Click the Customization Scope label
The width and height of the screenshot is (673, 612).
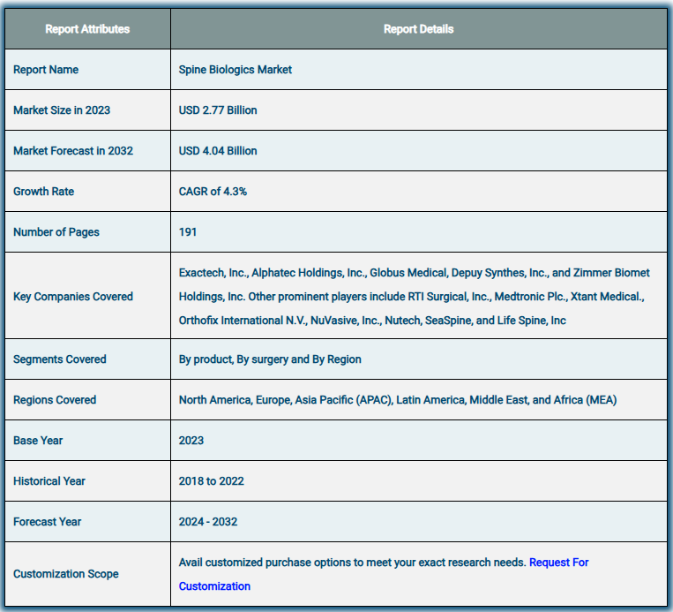pos(66,574)
